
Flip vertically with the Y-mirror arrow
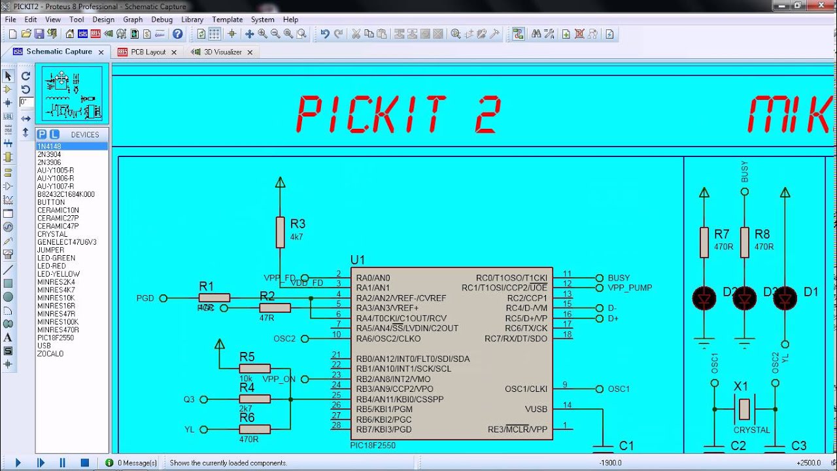click(26, 132)
